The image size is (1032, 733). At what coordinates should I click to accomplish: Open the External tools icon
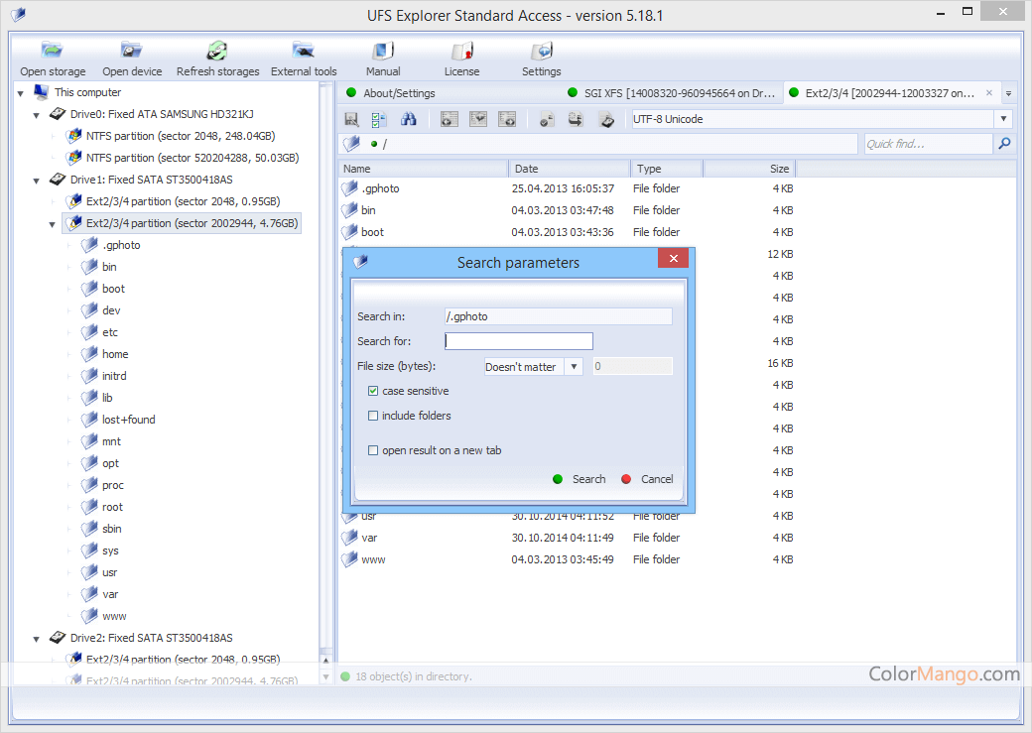304,57
